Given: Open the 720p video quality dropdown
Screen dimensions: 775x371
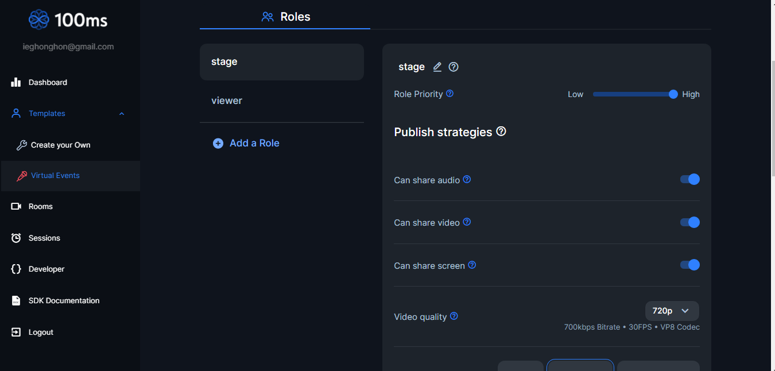Looking at the screenshot, I should coord(672,311).
